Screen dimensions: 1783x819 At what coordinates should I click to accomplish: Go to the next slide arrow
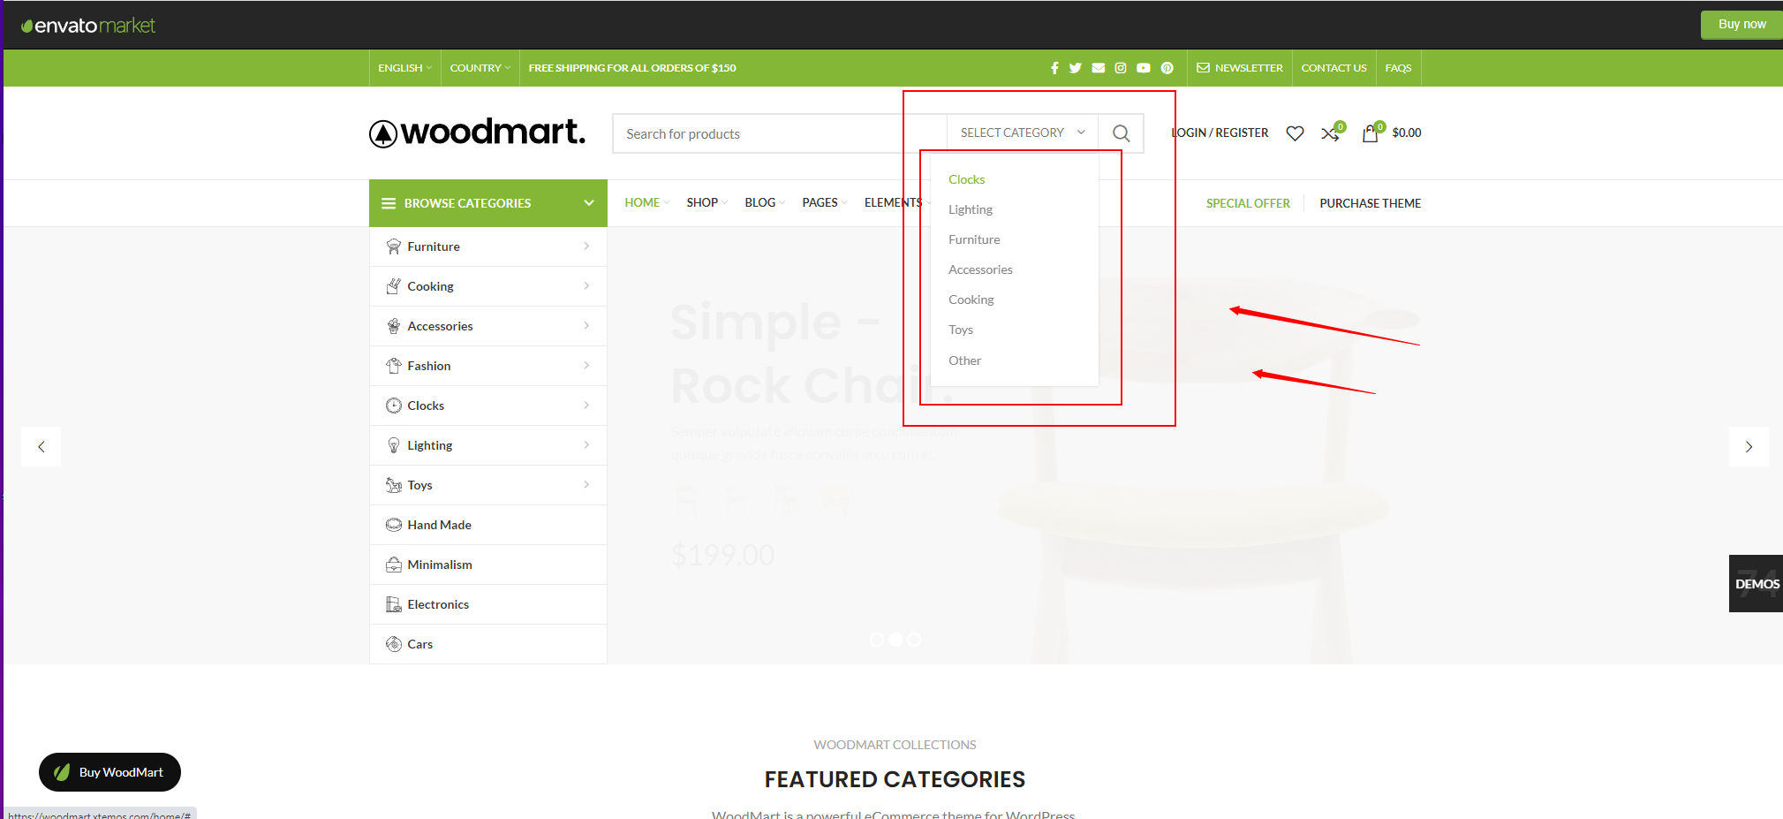coord(1749,447)
